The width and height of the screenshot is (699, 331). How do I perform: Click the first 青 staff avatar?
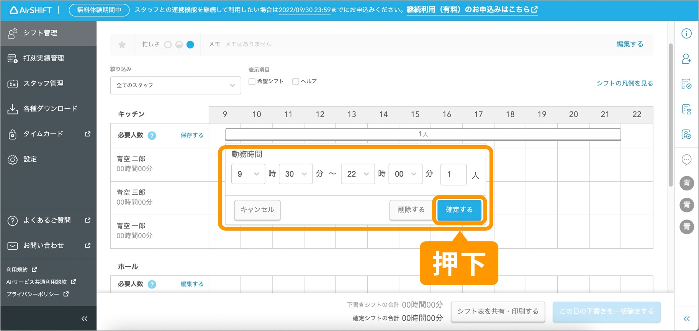(x=687, y=183)
